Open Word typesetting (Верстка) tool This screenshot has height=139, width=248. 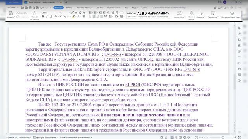[x=179, y=14]
